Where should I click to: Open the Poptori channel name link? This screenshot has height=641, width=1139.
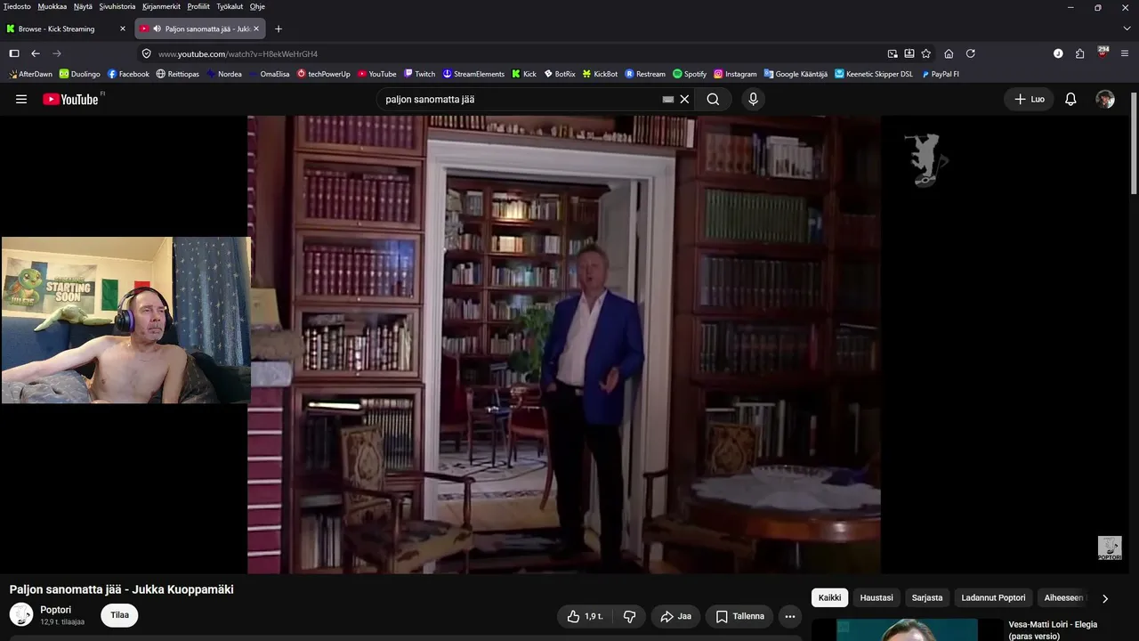pos(55,610)
